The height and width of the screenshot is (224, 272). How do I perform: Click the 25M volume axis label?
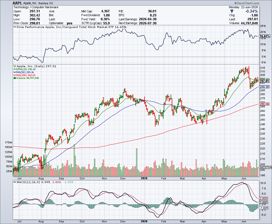click(x=9, y=171)
